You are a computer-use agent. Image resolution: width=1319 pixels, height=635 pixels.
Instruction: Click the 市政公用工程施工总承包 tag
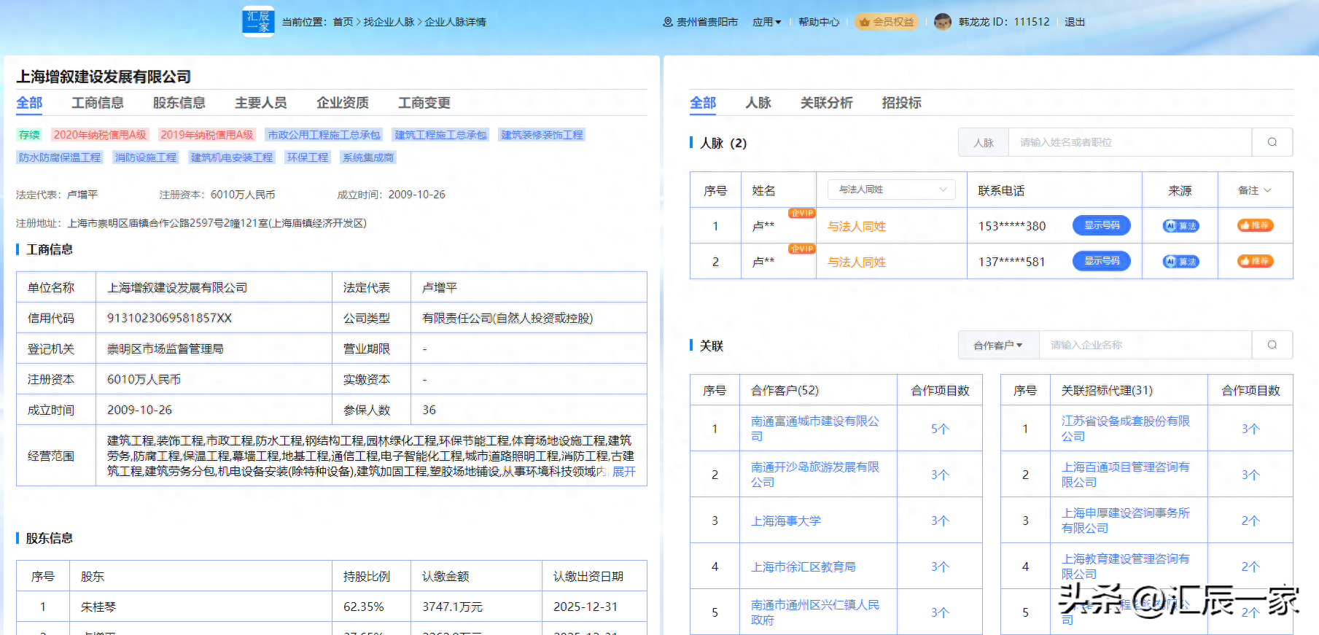pyautogui.click(x=324, y=135)
